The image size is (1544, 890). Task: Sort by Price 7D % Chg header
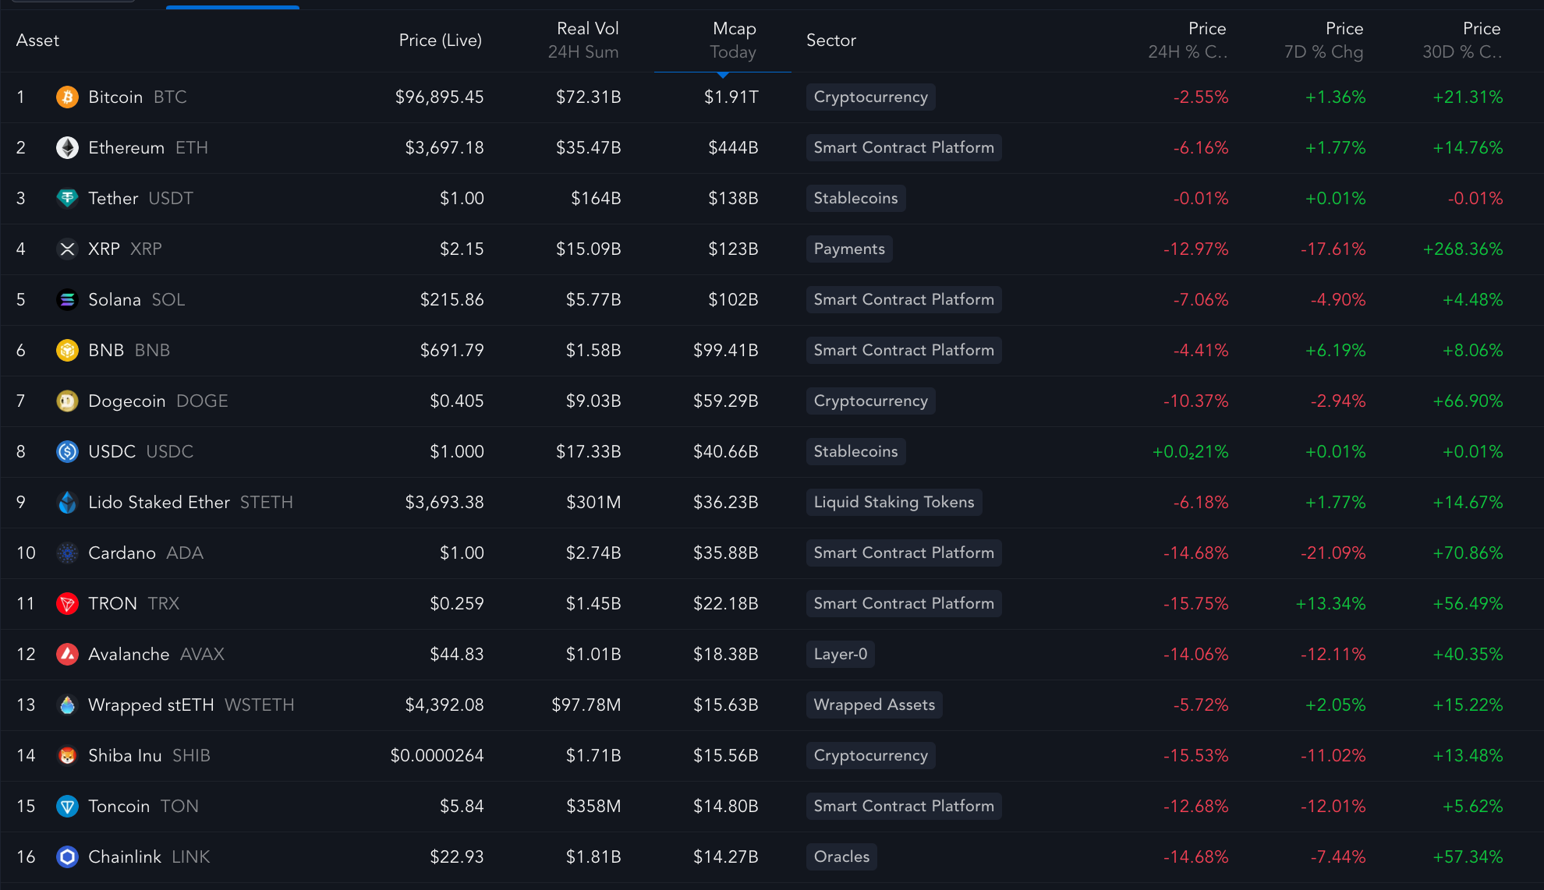pos(1324,41)
